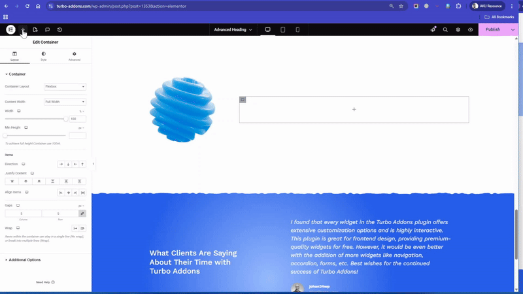
Task: Open the Container Layout Flexbox dropdown
Action: pyautogui.click(x=65, y=86)
